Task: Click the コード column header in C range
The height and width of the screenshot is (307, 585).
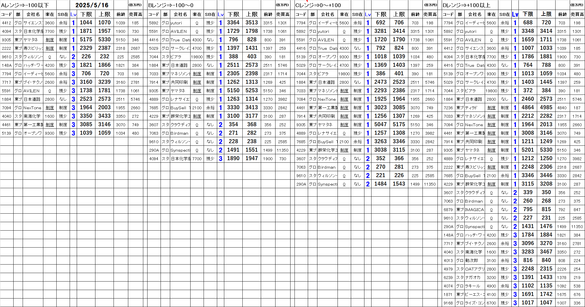Action: click(x=301, y=14)
